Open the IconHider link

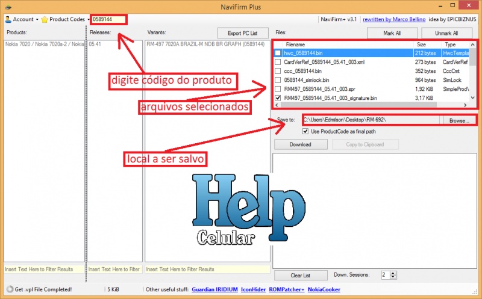253,289
